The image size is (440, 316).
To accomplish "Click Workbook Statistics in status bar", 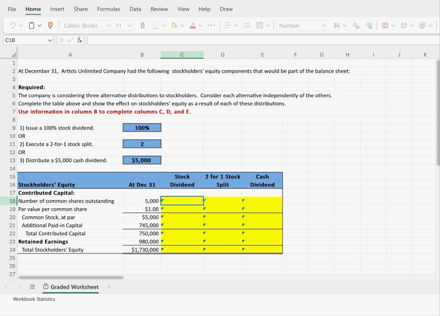I will click(34, 299).
